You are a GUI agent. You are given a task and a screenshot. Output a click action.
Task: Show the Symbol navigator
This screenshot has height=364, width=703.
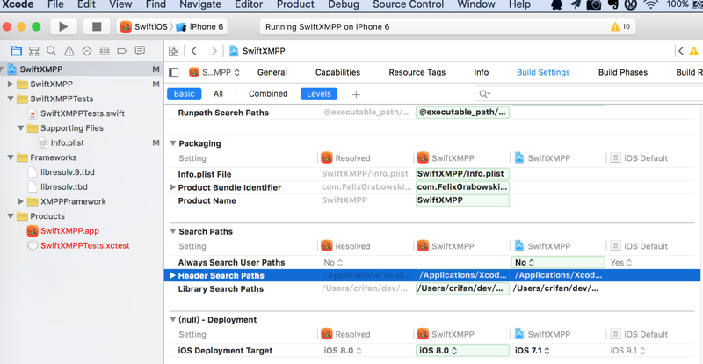coord(34,51)
